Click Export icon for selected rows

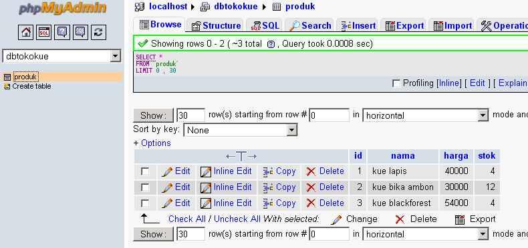460,220
